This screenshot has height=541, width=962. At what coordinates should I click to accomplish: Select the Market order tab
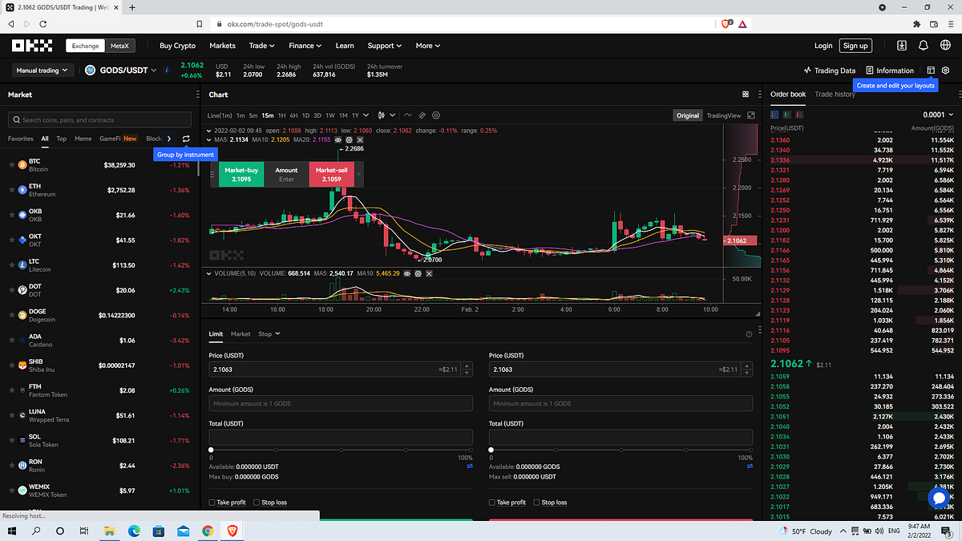tap(240, 334)
